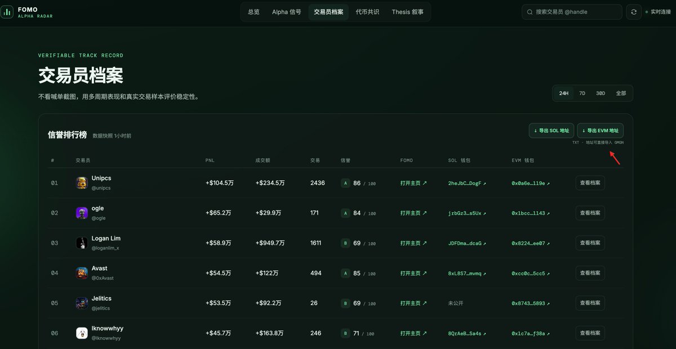Click Avast avatar image
676x349 pixels.
[x=82, y=273]
